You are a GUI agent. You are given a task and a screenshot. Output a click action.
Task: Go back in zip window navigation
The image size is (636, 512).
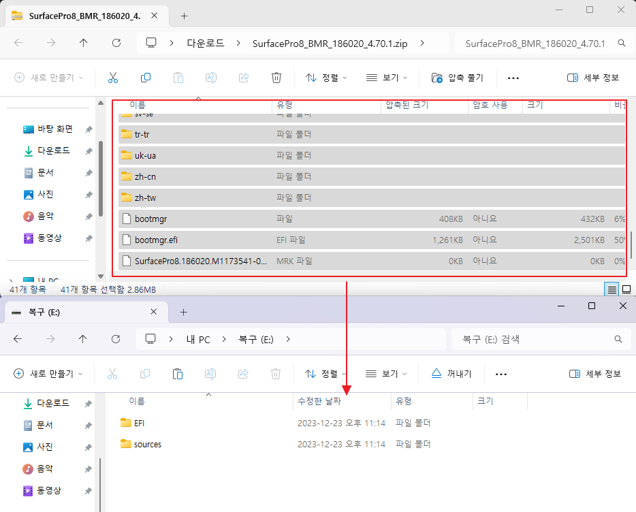pos(18,43)
